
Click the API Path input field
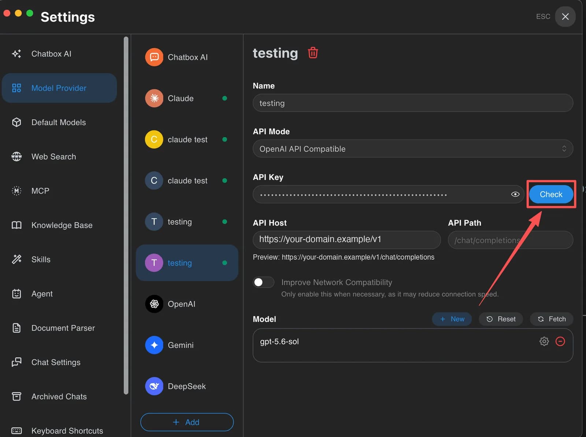point(511,240)
